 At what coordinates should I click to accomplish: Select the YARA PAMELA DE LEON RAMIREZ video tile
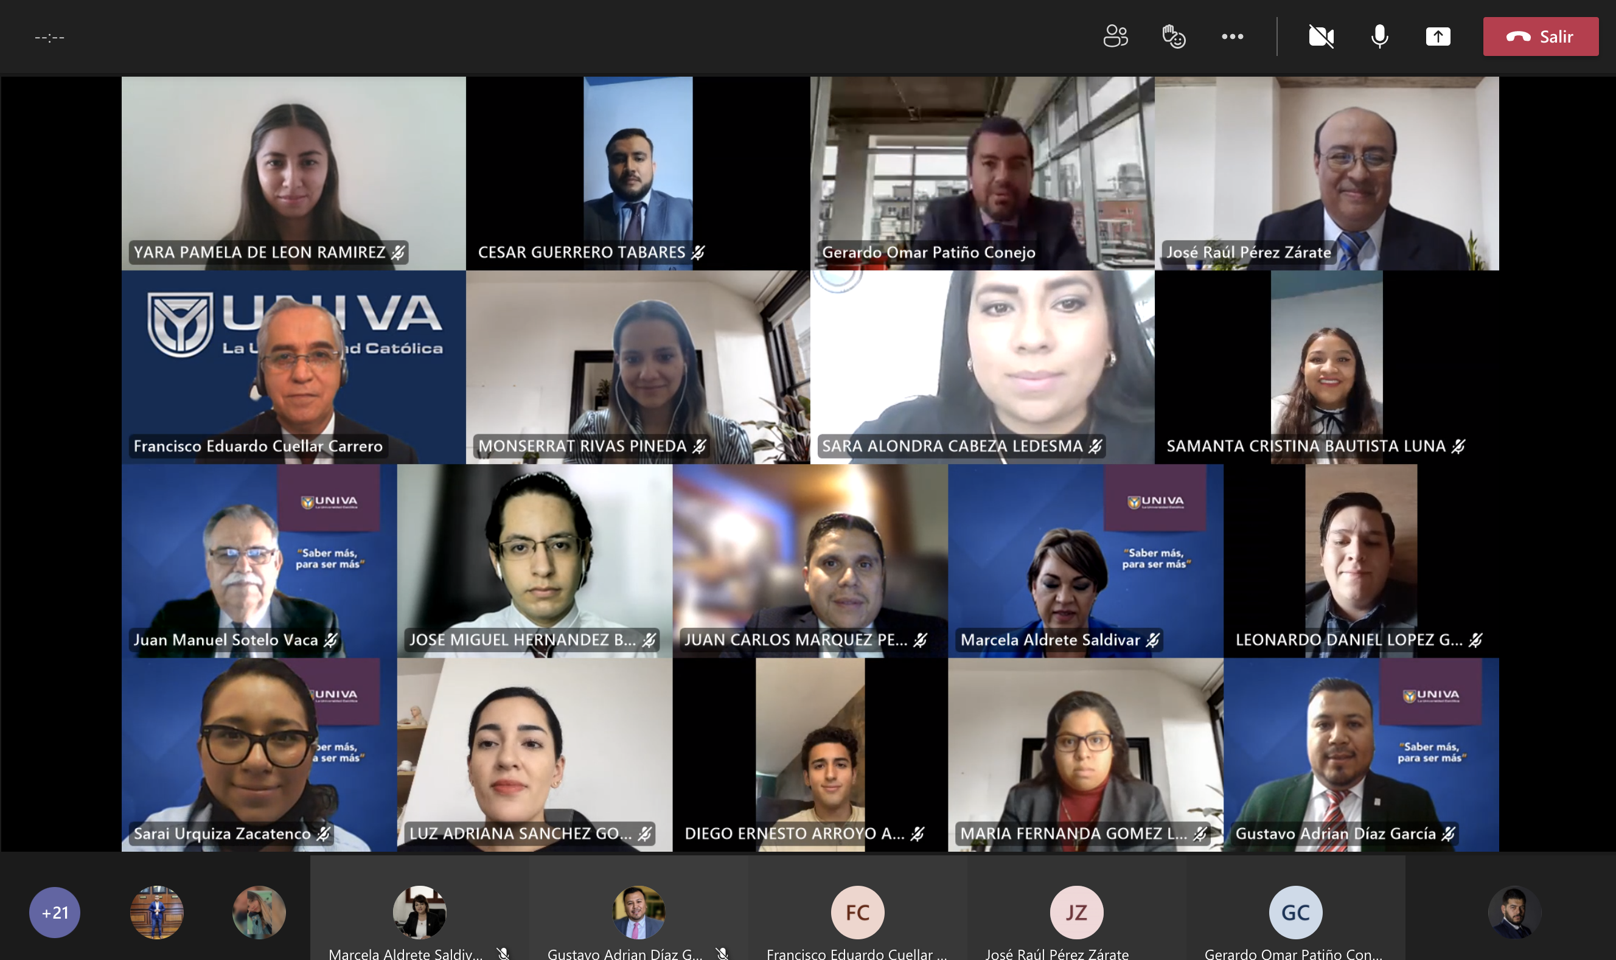point(294,173)
